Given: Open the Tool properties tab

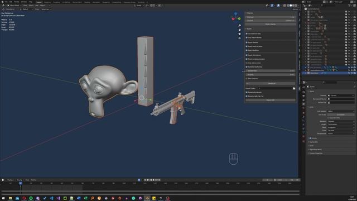Looking at the screenshot, I should click(303, 87).
